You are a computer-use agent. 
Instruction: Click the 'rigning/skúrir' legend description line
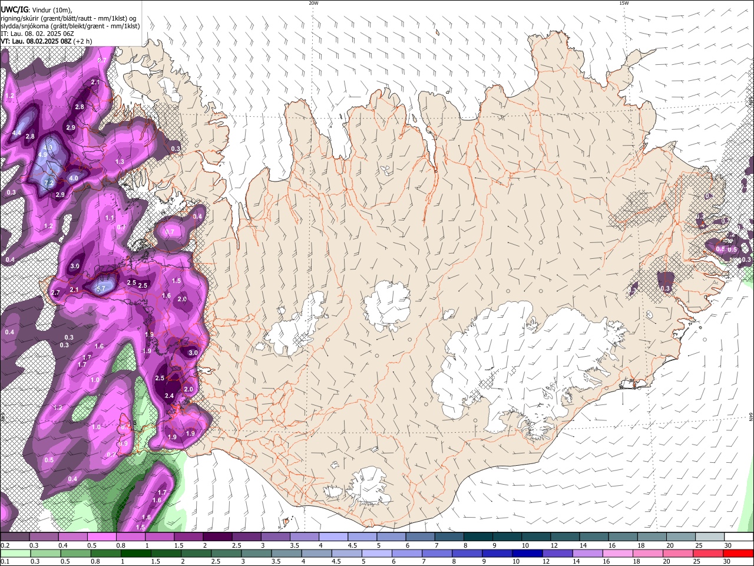[68, 18]
